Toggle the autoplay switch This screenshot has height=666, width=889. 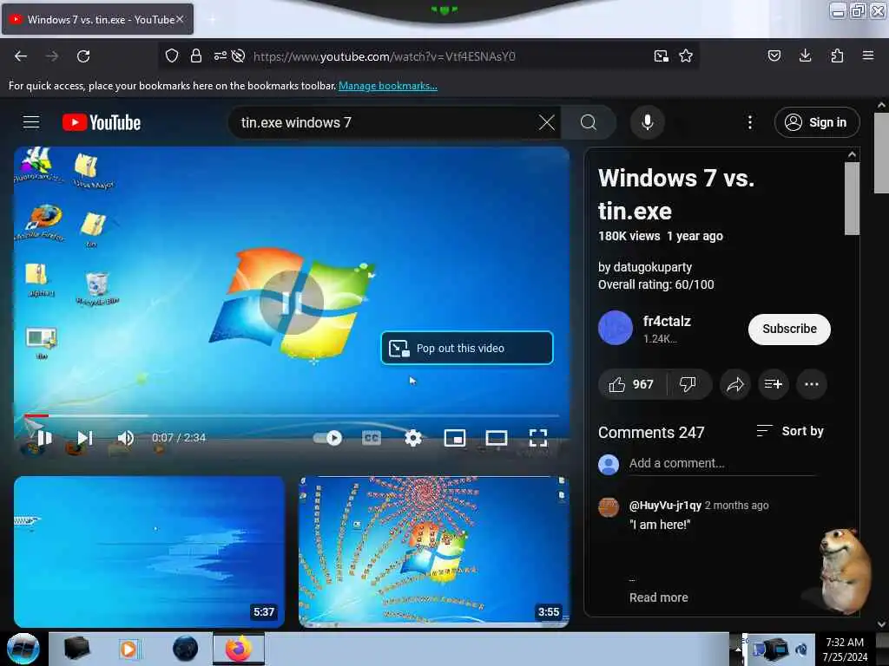pos(328,438)
